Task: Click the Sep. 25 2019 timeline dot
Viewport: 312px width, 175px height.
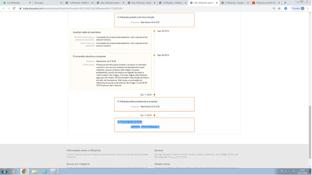Action: 154,55
